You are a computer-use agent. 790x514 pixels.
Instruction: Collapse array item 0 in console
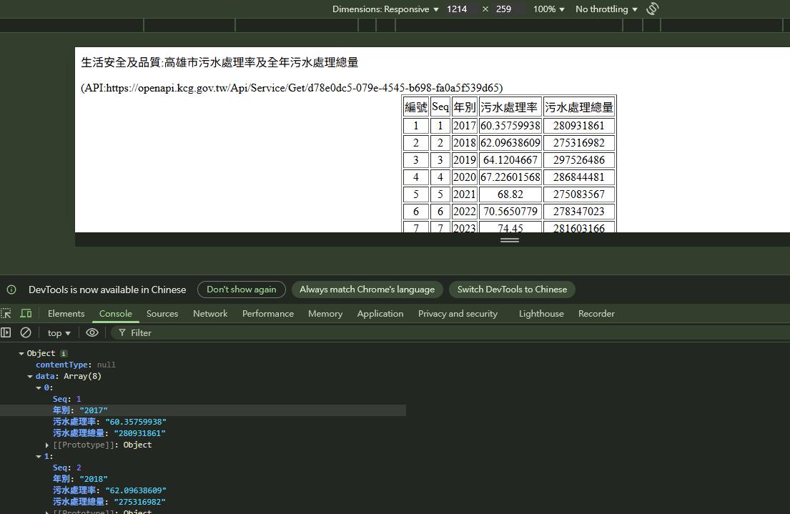coord(39,388)
